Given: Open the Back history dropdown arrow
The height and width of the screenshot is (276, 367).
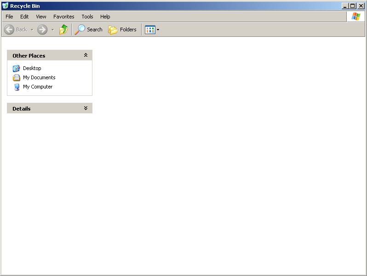Looking at the screenshot, I should tap(32, 30).
